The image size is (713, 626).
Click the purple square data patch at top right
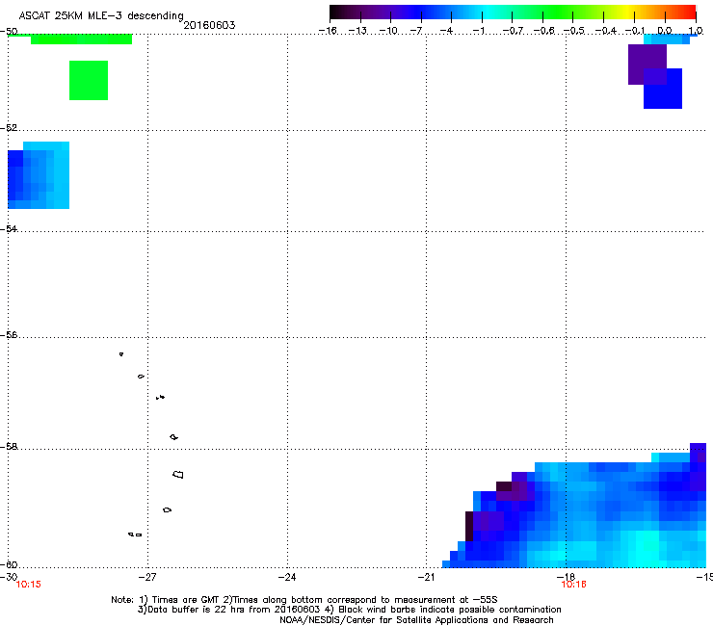647,65
